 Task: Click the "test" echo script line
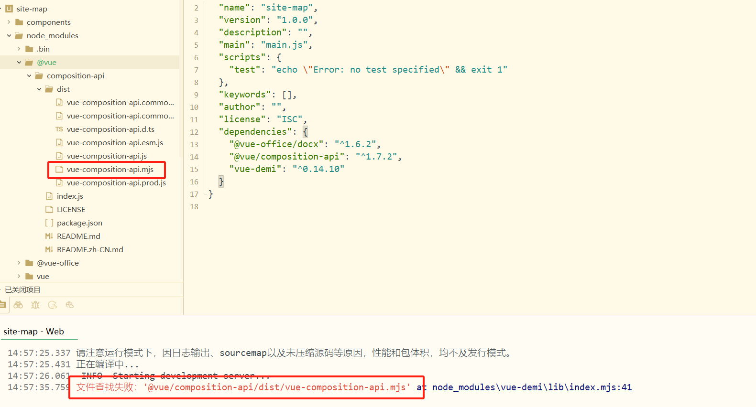368,70
